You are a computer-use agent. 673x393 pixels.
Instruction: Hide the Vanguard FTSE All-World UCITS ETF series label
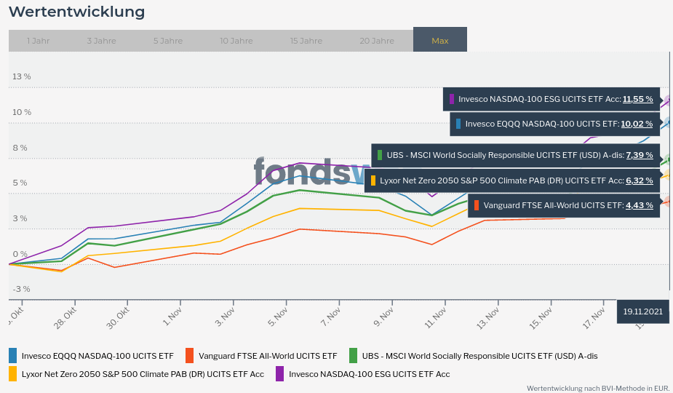point(268,356)
